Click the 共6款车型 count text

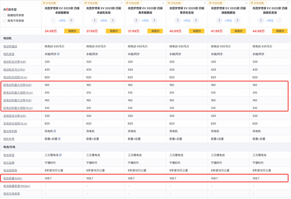pyautogui.click(x=10, y=10)
